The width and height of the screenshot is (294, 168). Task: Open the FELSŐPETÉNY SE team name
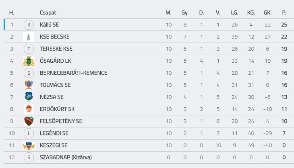click(61, 121)
